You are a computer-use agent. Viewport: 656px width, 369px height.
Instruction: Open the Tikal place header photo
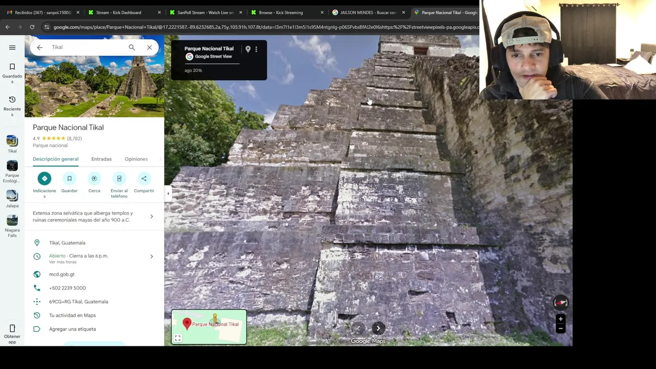pyautogui.click(x=94, y=76)
